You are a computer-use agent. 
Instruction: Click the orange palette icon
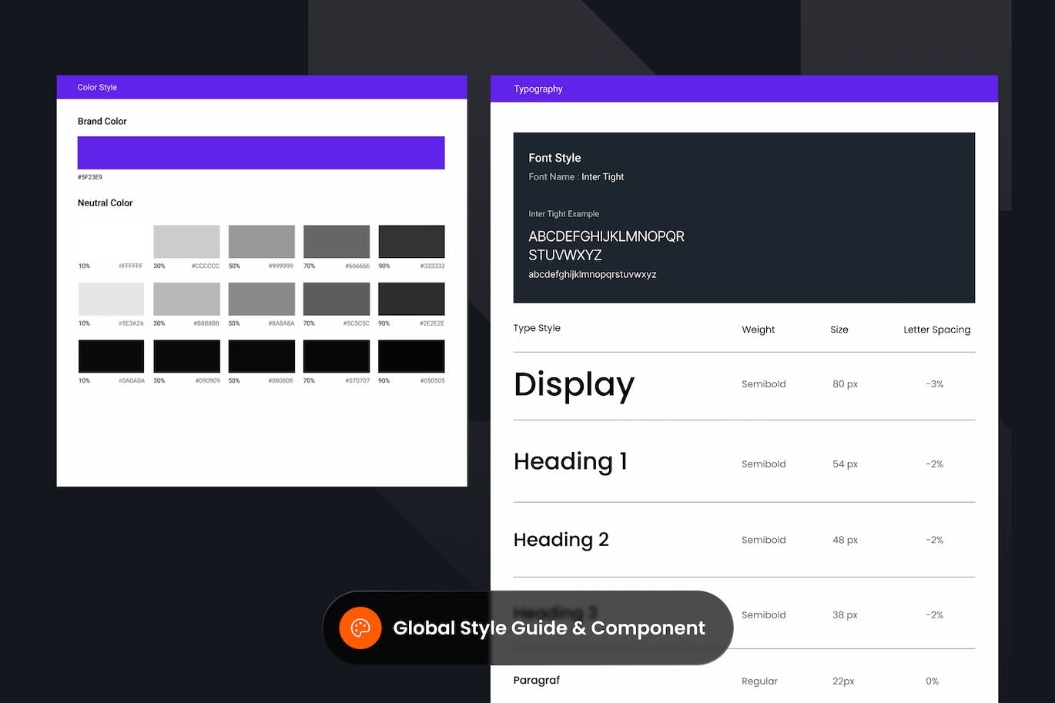[360, 628]
